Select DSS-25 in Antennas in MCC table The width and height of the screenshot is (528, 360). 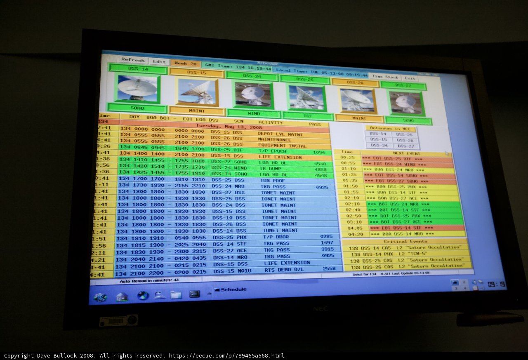405,134
